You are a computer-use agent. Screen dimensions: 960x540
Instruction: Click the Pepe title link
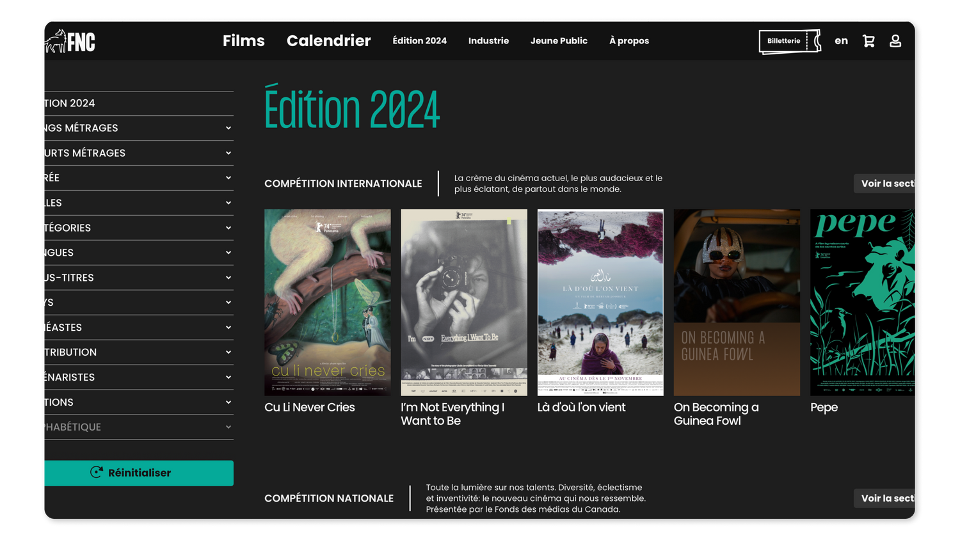824,408
